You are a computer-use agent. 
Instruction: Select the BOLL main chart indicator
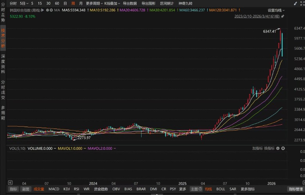click(x=221, y=189)
